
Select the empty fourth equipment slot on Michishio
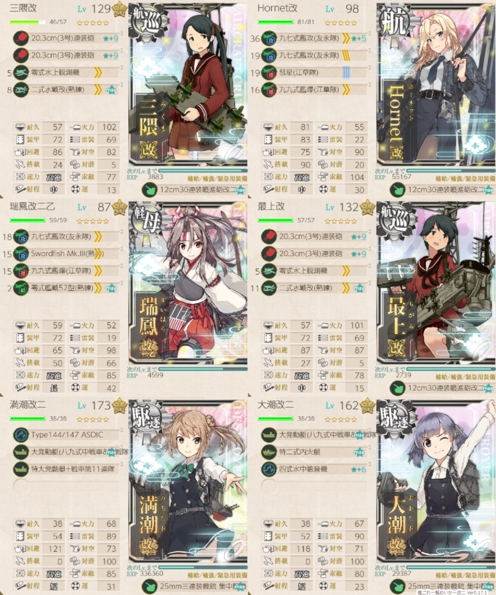pyautogui.click(x=66, y=486)
